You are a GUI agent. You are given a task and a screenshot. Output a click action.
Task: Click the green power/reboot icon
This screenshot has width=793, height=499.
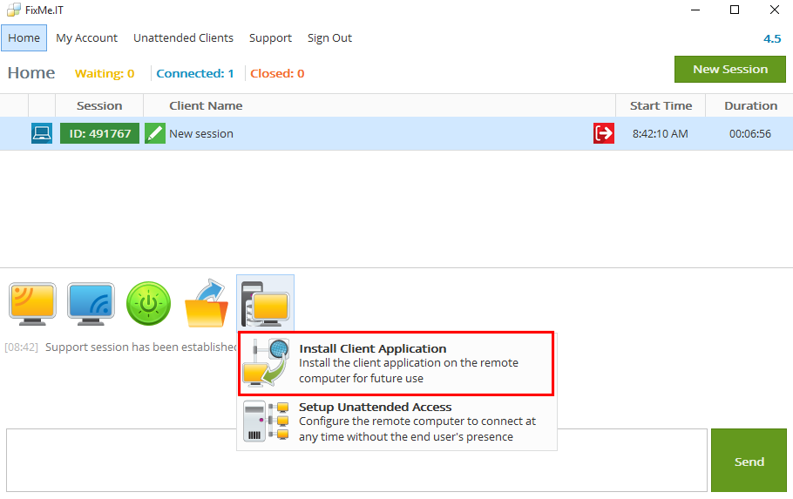148,303
